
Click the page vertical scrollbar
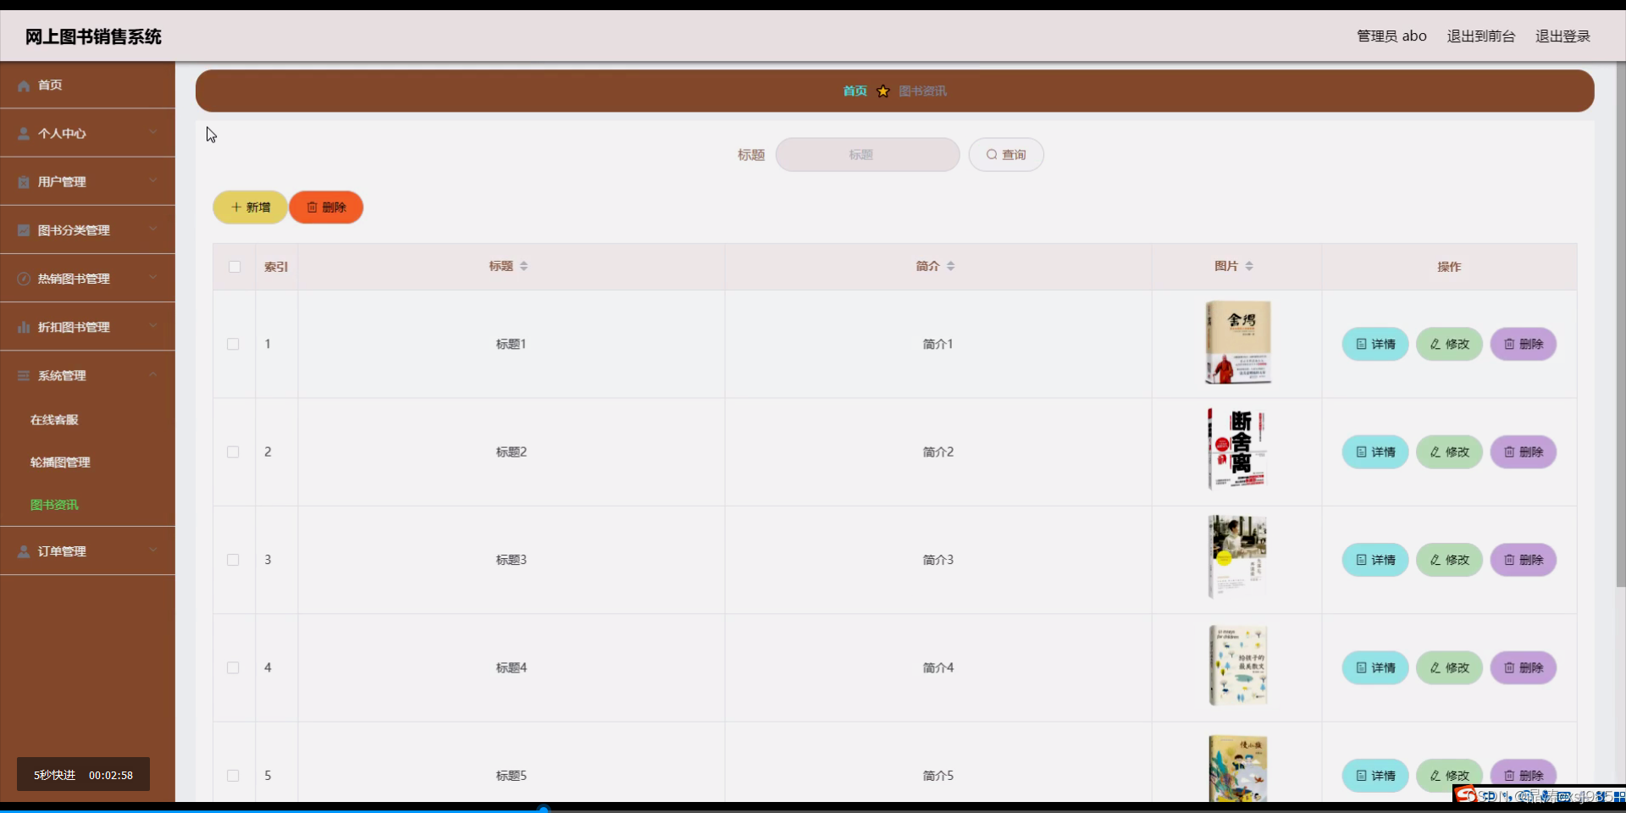[x=1621, y=324]
